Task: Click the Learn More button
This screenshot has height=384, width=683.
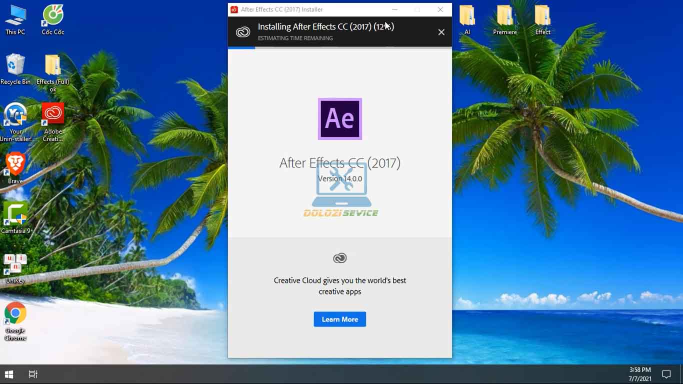Action: click(339, 319)
